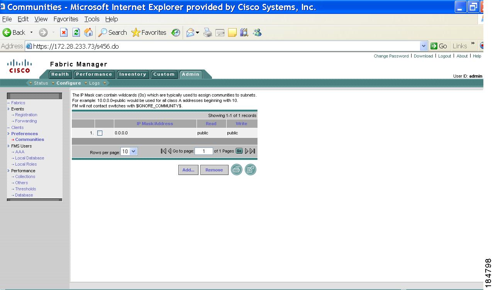The width and height of the screenshot is (493, 290).
Task: Open the Edit menu
Action: point(23,19)
